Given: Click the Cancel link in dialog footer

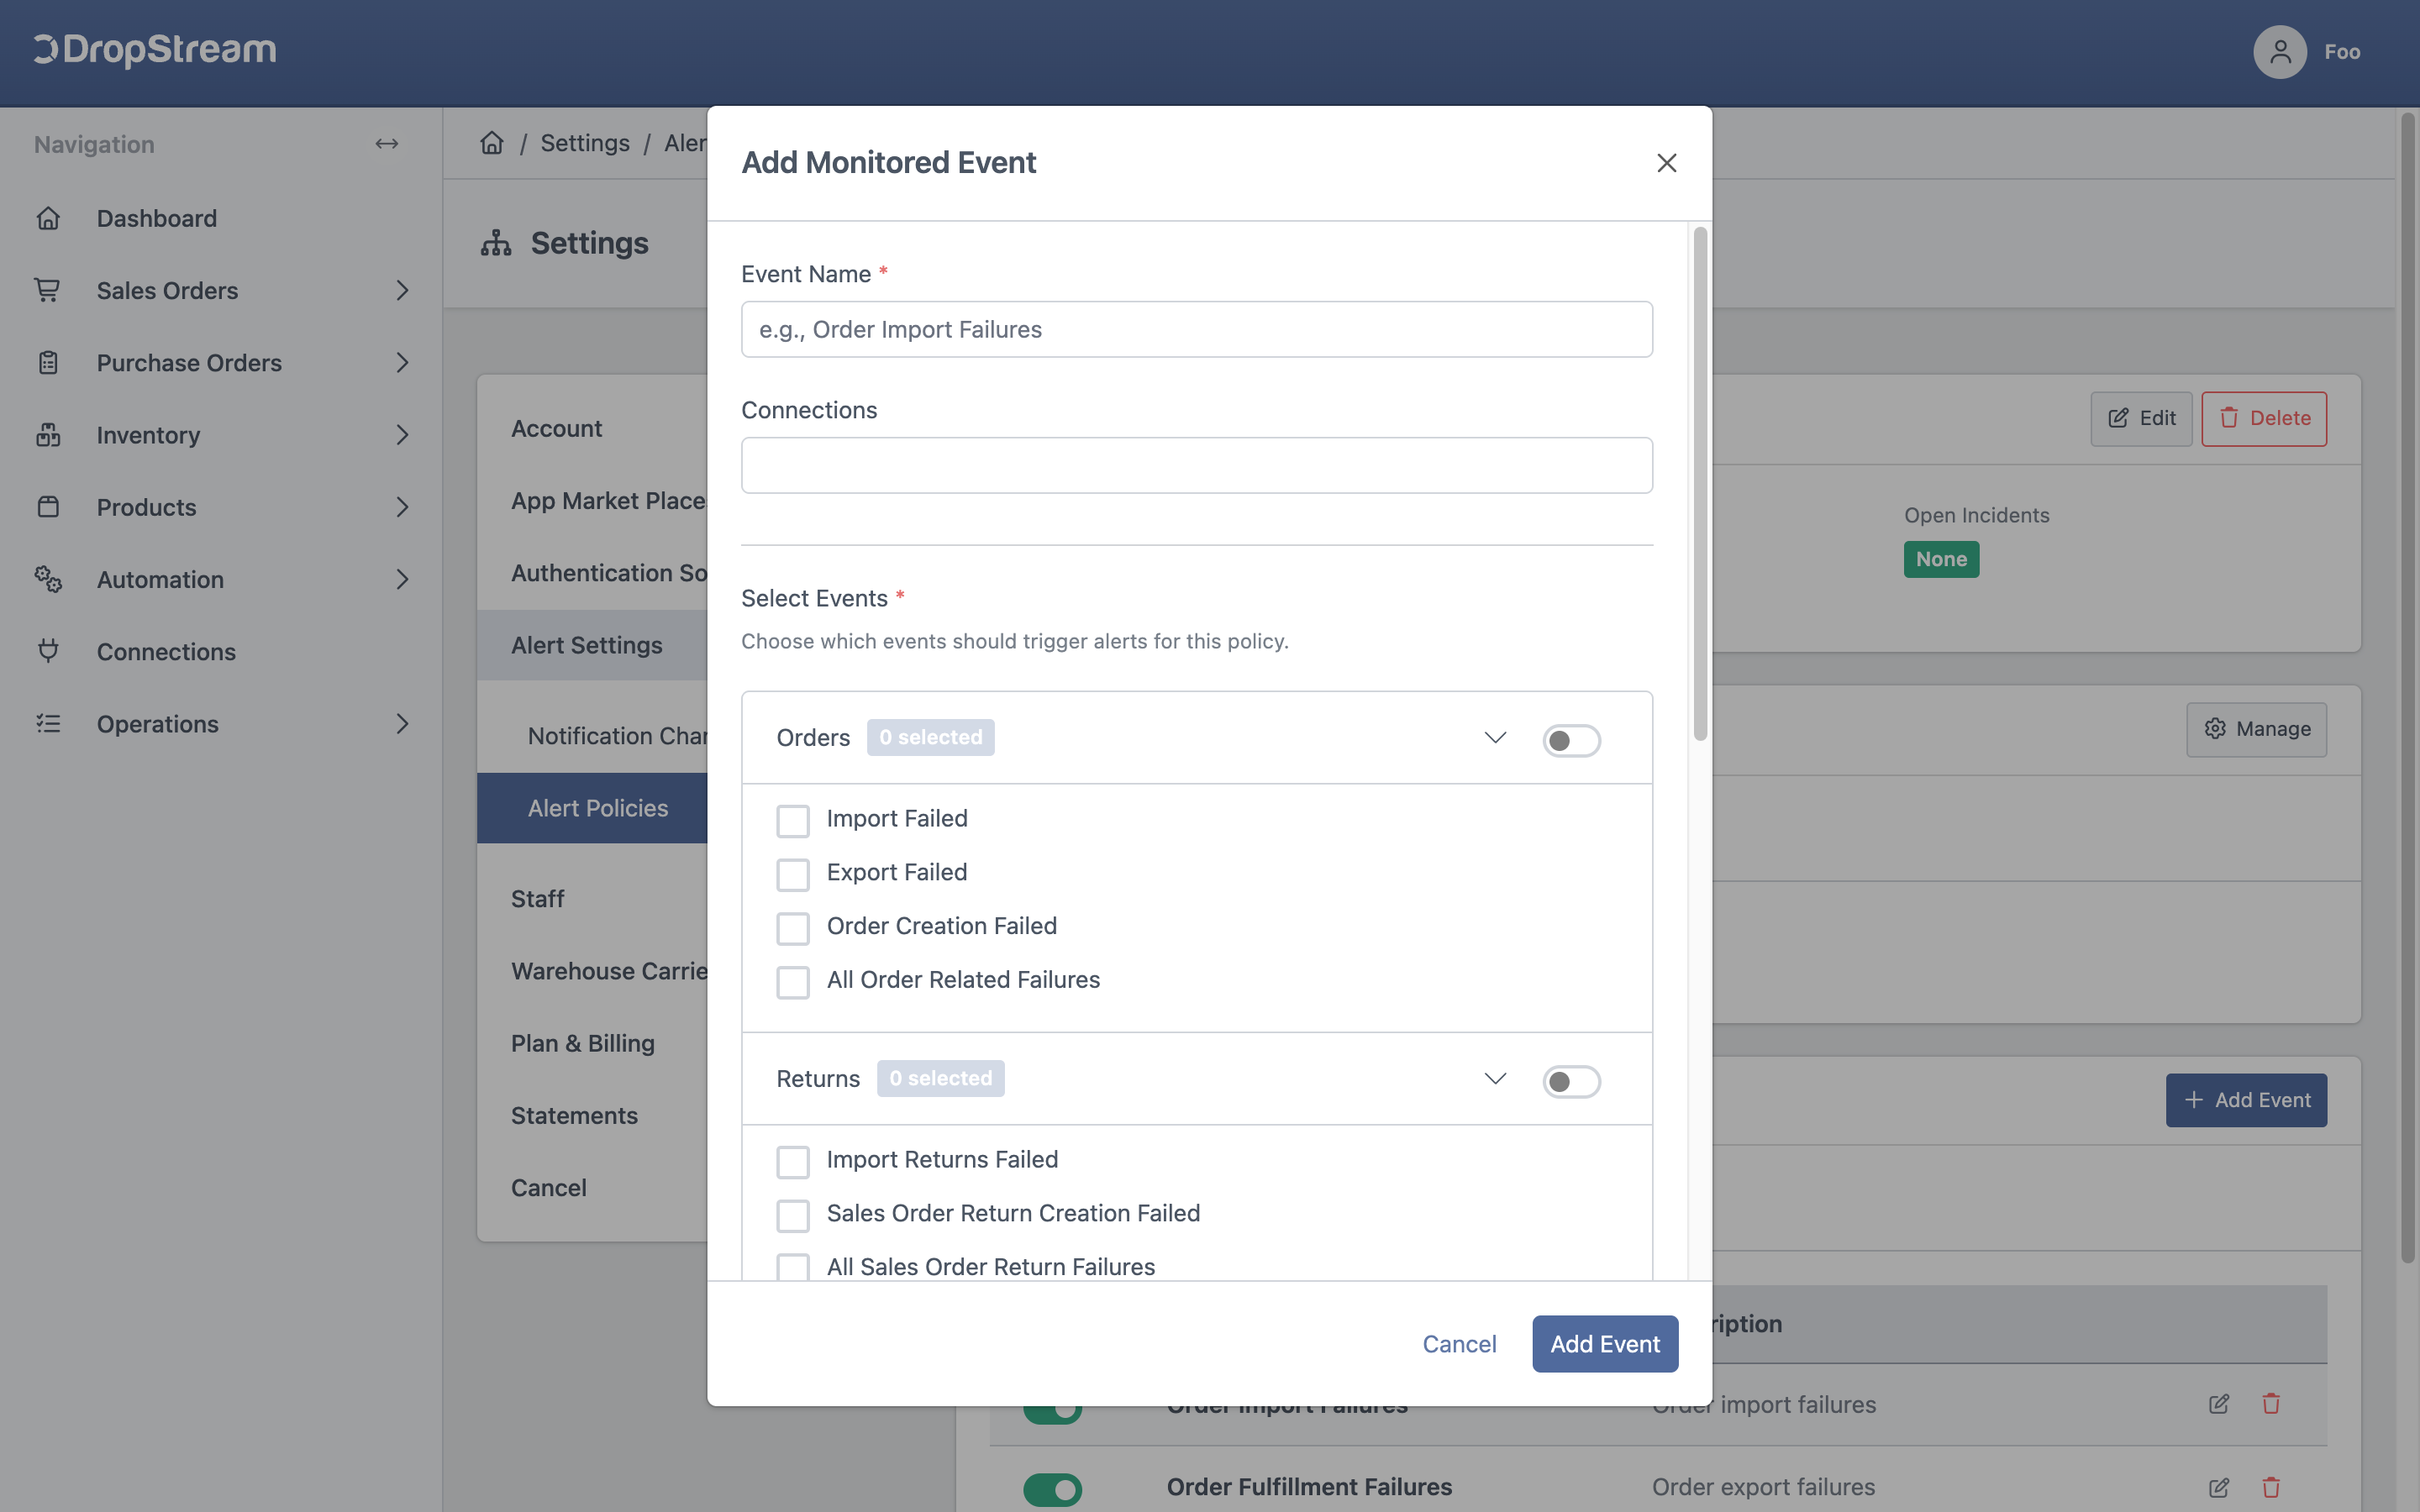Looking at the screenshot, I should click(1459, 1344).
